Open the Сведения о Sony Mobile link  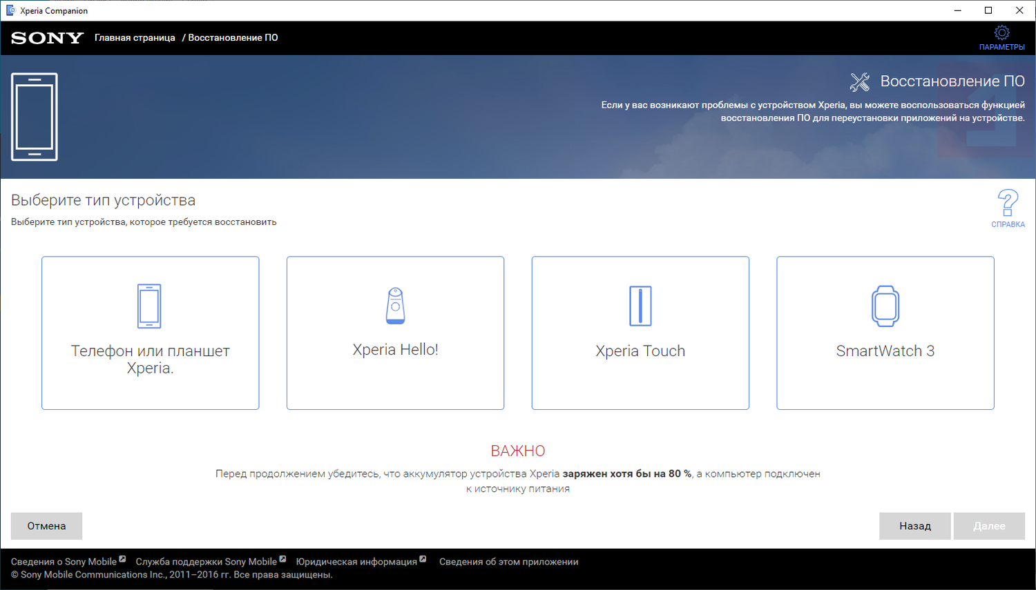click(x=64, y=562)
